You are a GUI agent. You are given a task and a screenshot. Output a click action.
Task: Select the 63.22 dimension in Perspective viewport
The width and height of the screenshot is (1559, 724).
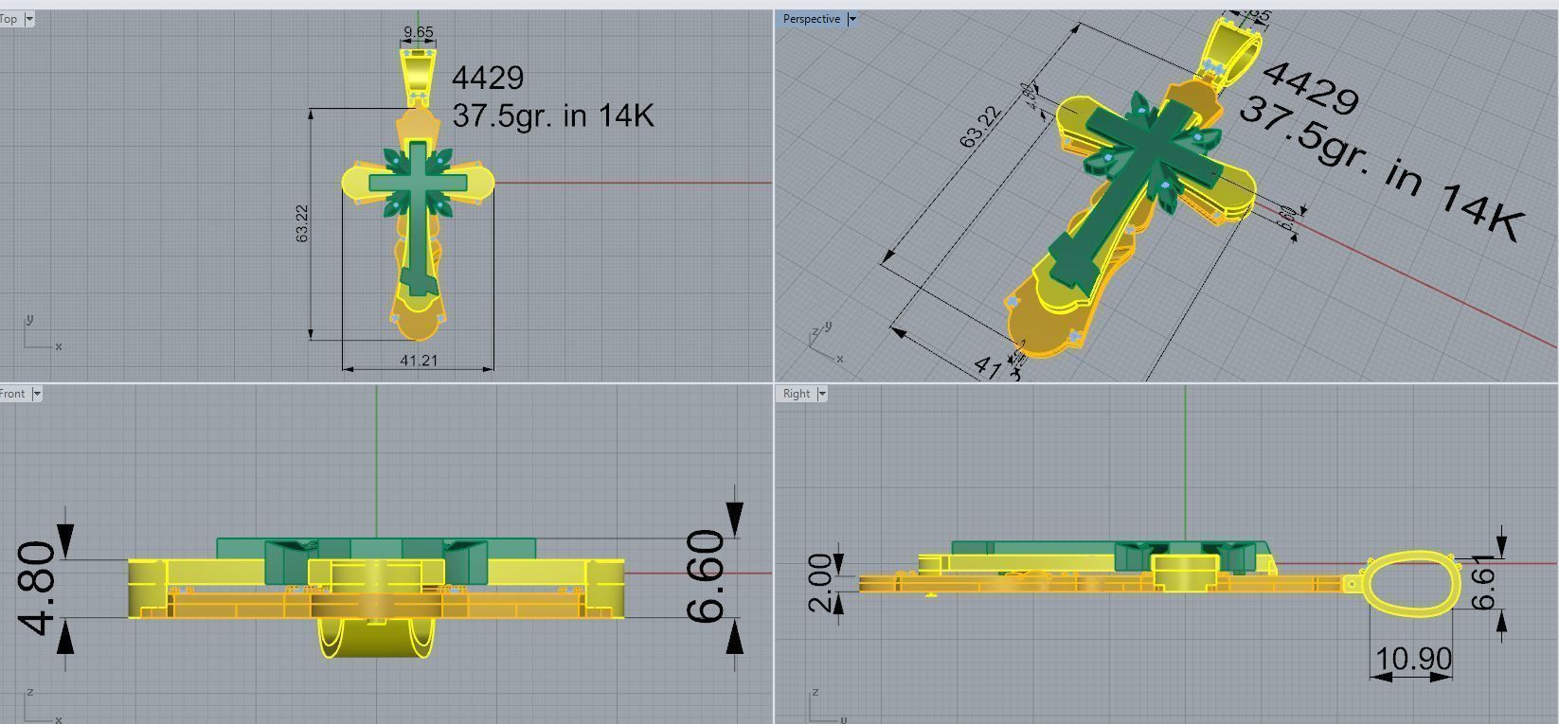(x=979, y=127)
